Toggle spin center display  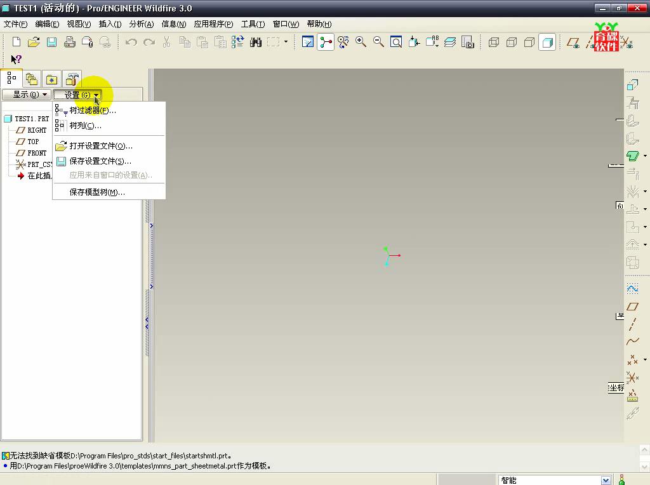(x=326, y=42)
